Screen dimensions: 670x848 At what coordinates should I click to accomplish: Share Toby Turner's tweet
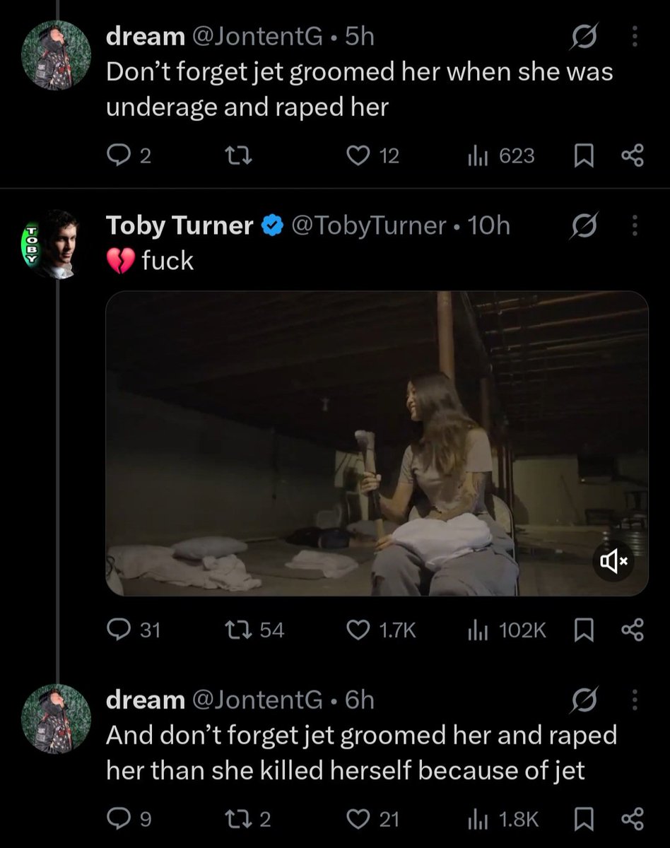tap(632, 630)
